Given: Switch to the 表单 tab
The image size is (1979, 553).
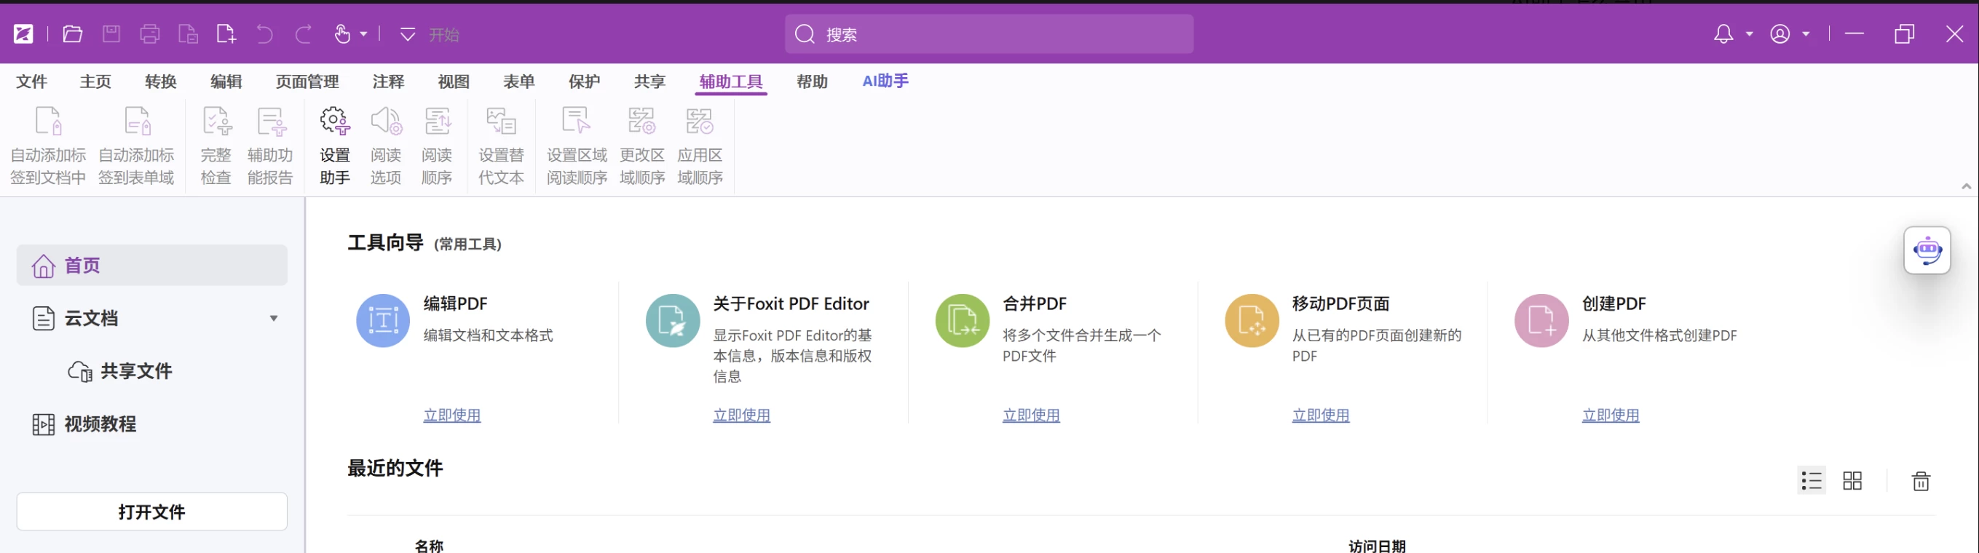Looking at the screenshot, I should click(519, 81).
